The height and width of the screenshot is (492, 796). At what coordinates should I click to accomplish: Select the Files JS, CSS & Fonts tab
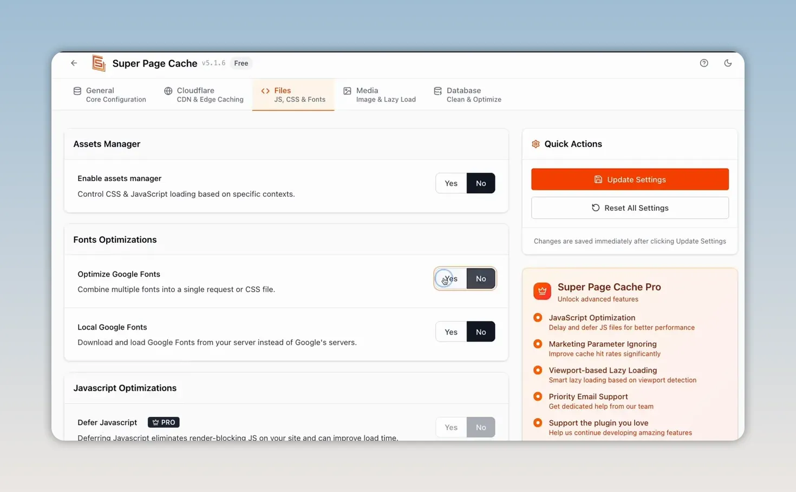click(x=293, y=95)
